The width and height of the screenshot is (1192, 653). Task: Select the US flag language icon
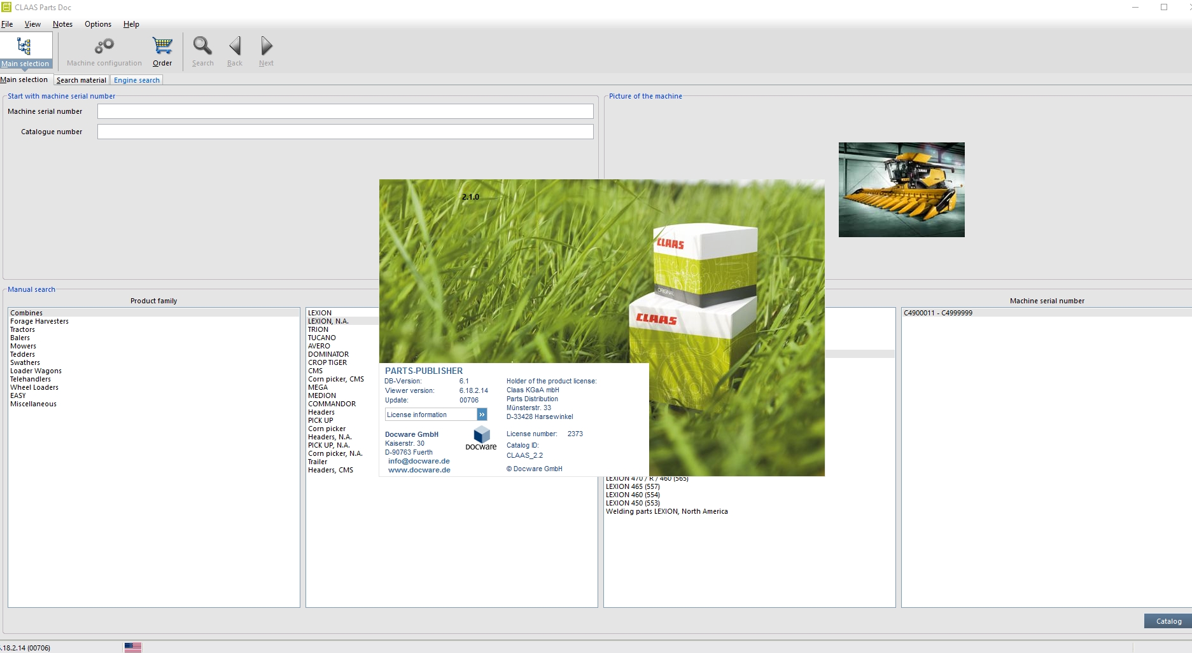(133, 647)
